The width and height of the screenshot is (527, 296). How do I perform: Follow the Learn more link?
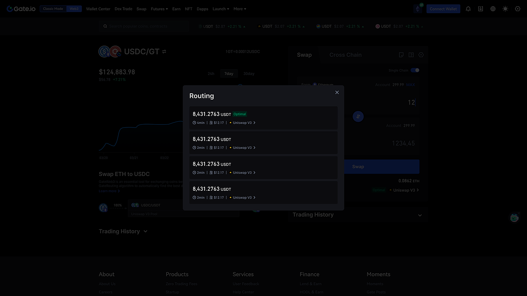109,191
